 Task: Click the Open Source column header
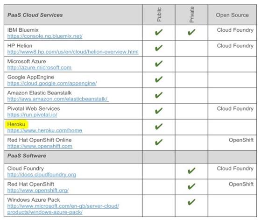232,15
